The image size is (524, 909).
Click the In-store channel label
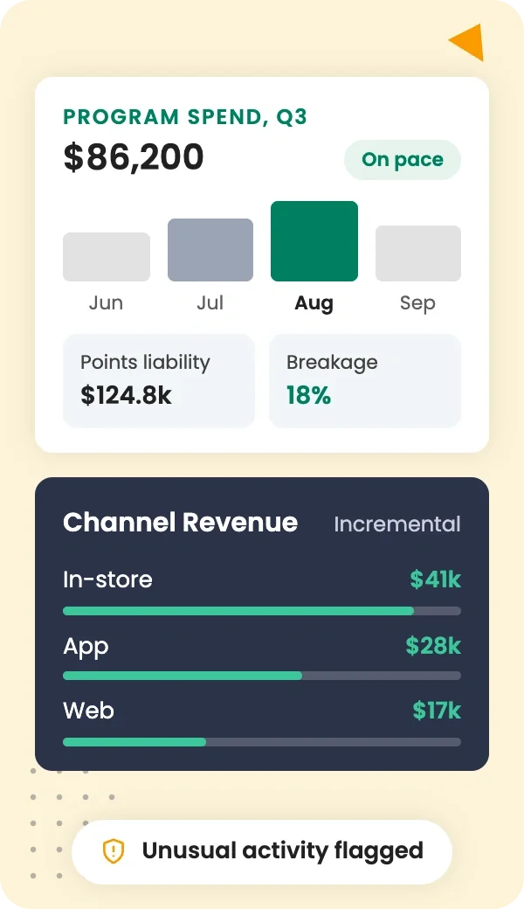point(107,579)
